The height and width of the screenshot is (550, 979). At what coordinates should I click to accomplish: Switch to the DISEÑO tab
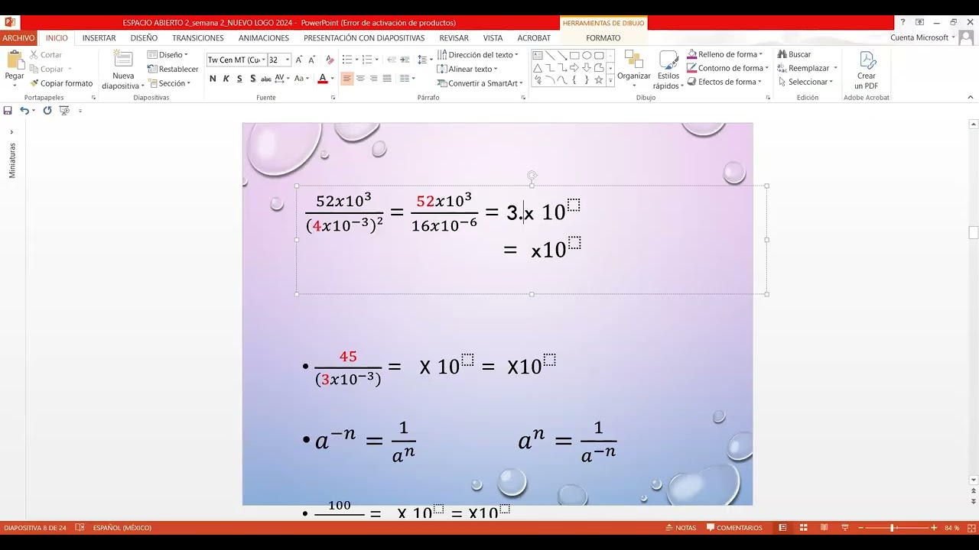(x=144, y=37)
